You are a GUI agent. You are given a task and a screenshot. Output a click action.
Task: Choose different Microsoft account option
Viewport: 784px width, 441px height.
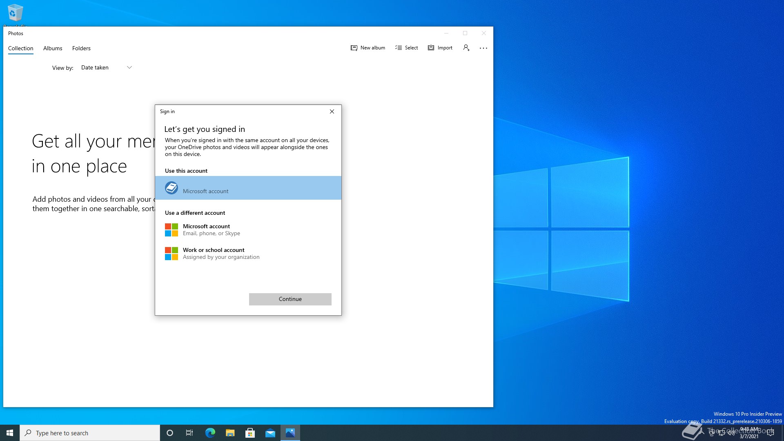click(x=248, y=229)
